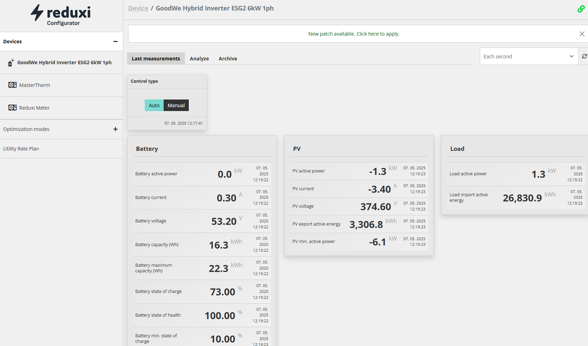Viewport: 588px width, 346px height.
Task: Click Battery min. state of charge label
Action: [156, 338]
